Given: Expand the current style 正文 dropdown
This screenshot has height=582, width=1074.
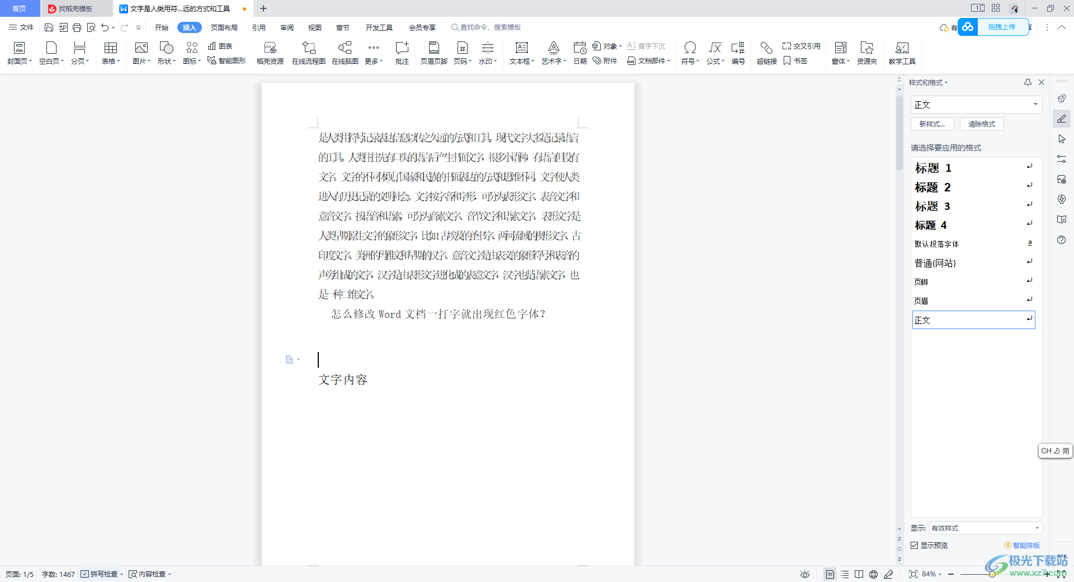Looking at the screenshot, I should tap(1035, 105).
